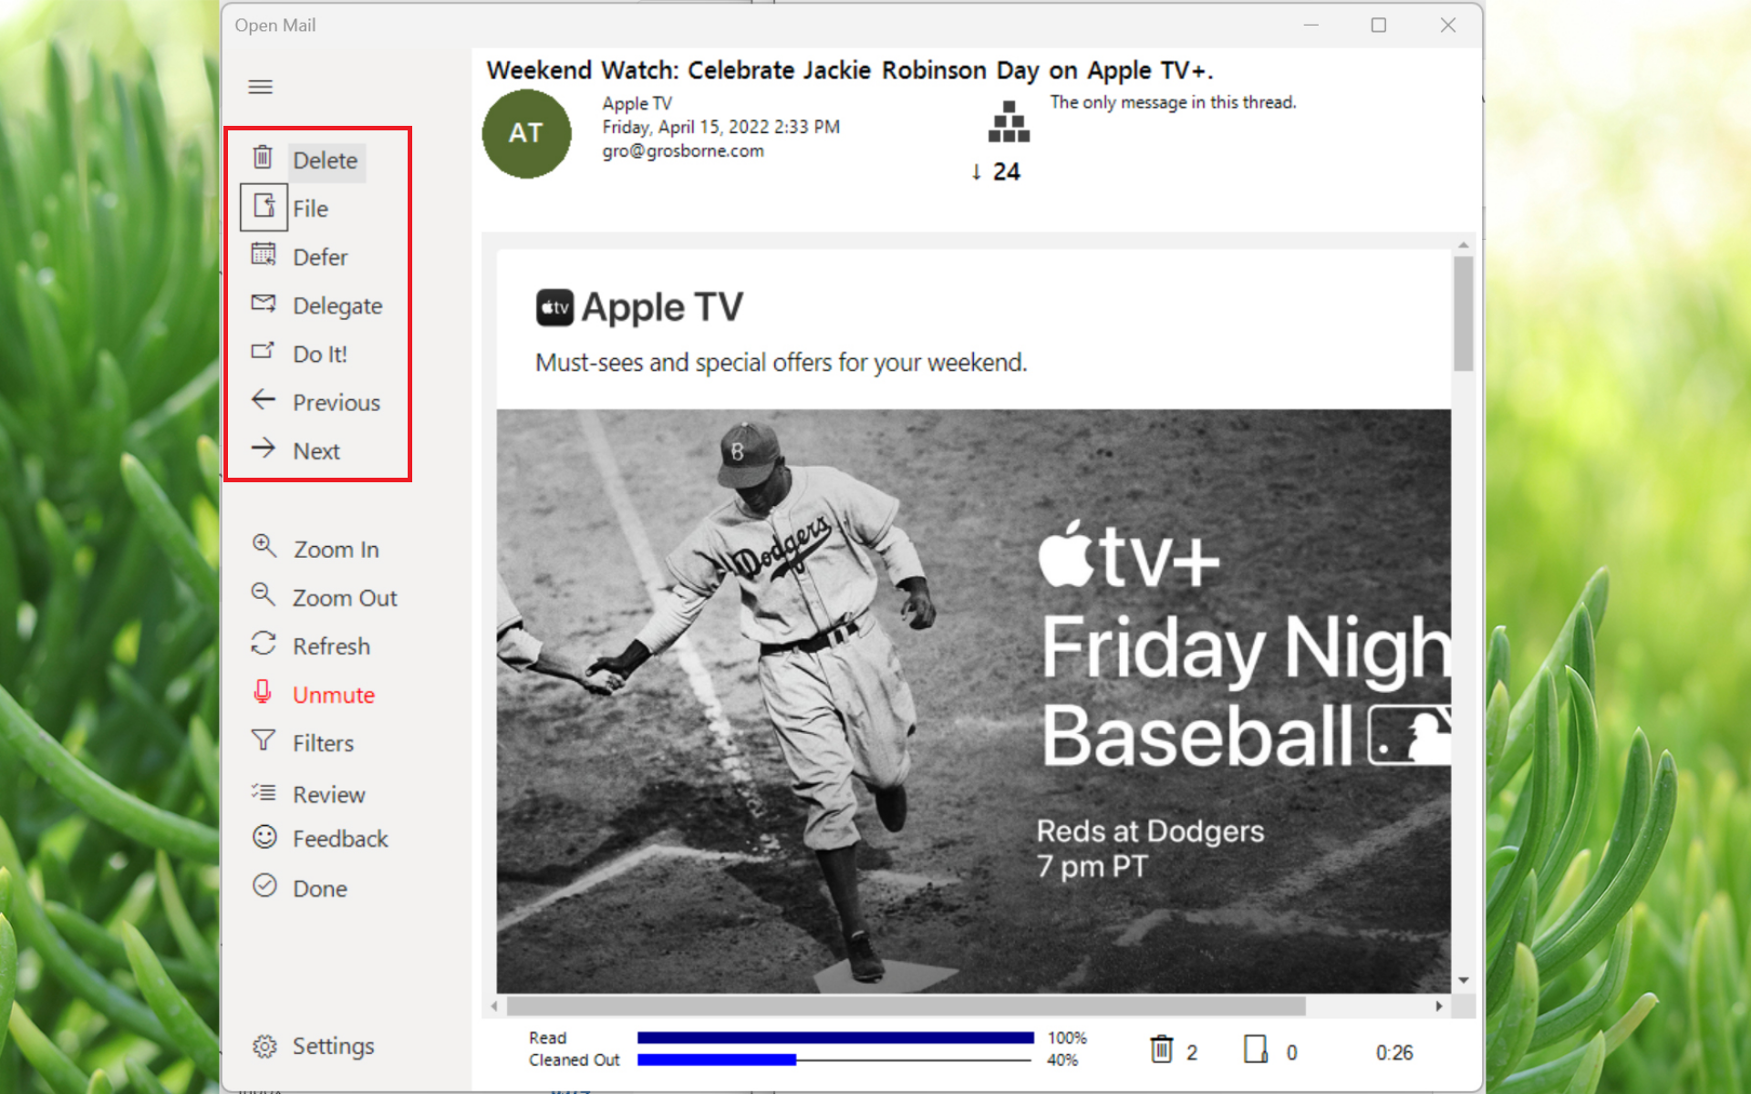
Task: Click the scroll right arrow of email body
Action: click(1439, 1006)
